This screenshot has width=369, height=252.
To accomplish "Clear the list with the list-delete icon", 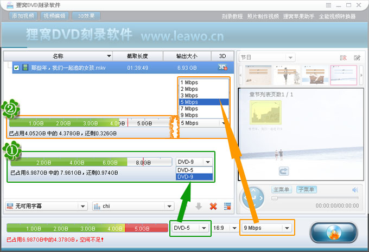I will 227,206.
